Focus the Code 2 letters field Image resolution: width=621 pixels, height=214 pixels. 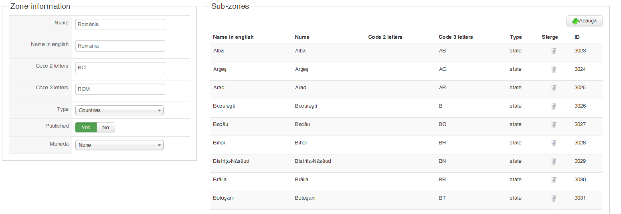pos(120,68)
